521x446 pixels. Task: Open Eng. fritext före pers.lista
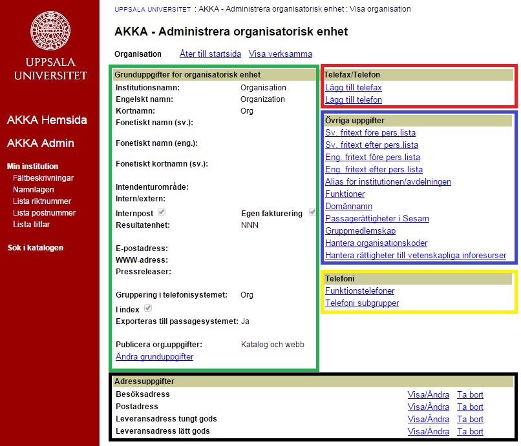click(x=373, y=157)
